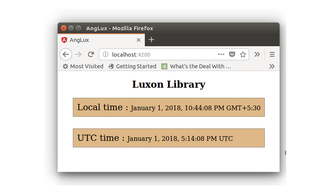The width and height of the screenshot is (331, 194).
Task: Select the AngLux tab
Action: [x=101, y=40]
